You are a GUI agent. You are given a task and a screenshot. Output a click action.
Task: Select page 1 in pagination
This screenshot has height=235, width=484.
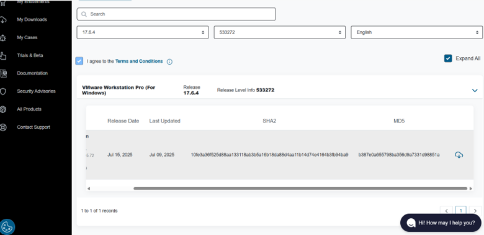tap(461, 211)
